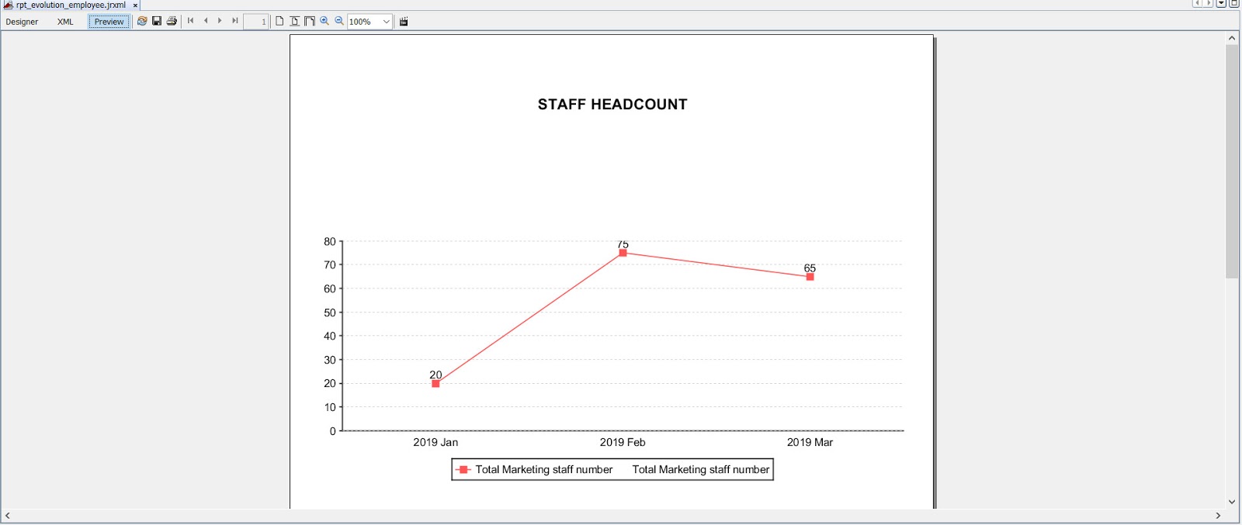Print the report preview

[172, 21]
